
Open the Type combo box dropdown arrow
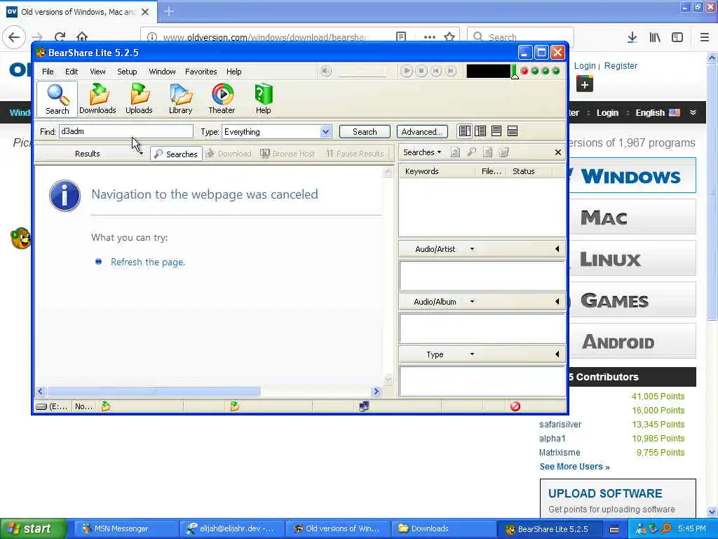click(x=325, y=132)
